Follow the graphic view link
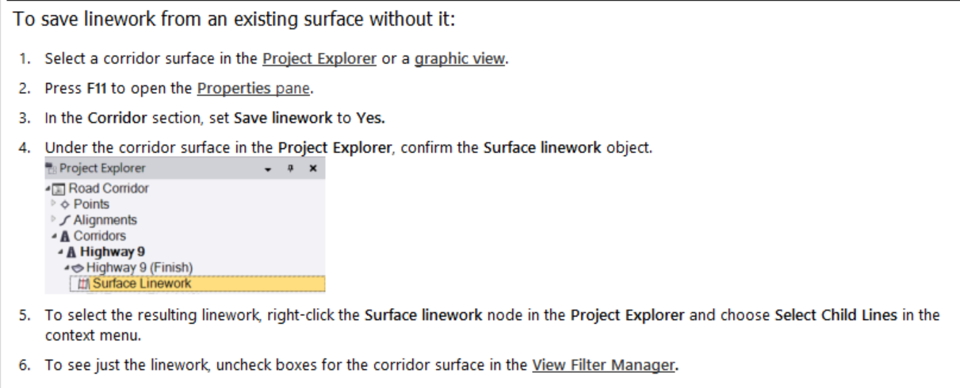 [459, 59]
